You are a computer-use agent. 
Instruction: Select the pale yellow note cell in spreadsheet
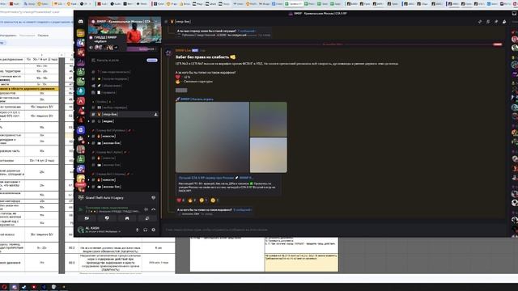pos(301,262)
